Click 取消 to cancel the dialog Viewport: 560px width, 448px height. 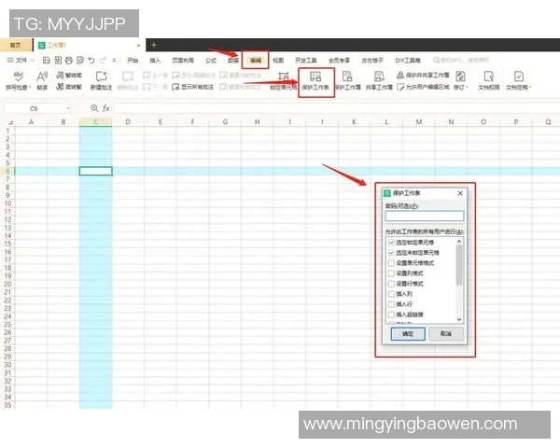[445, 333]
